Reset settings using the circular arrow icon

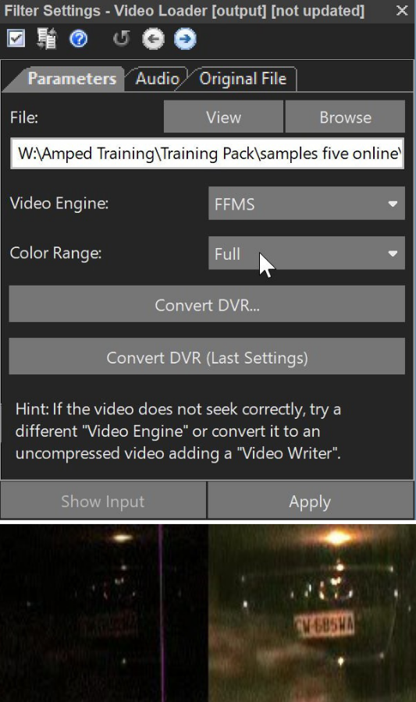coord(121,39)
